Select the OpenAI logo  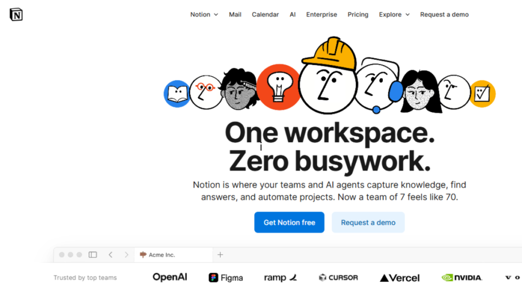click(169, 277)
